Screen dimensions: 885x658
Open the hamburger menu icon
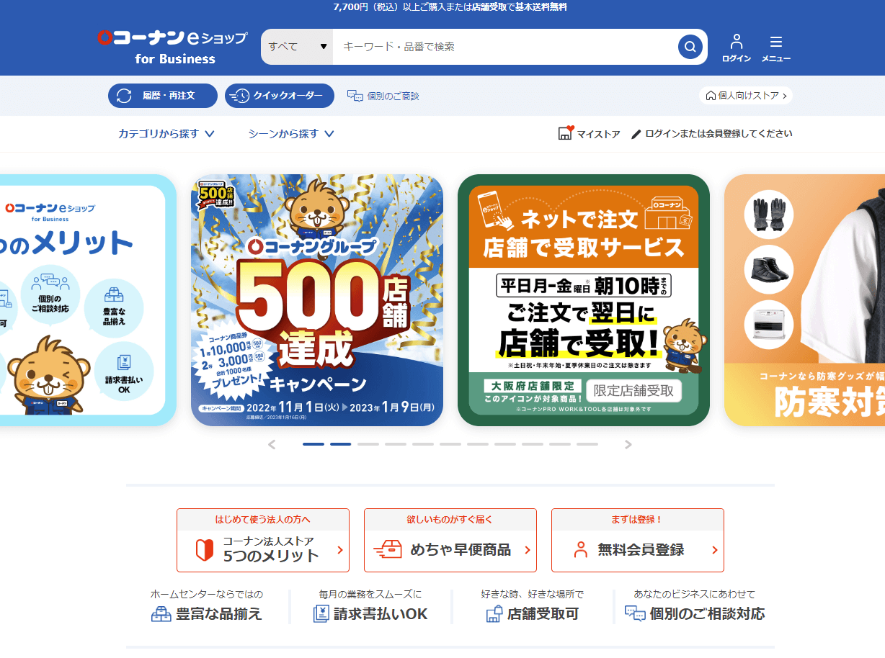click(x=776, y=41)
